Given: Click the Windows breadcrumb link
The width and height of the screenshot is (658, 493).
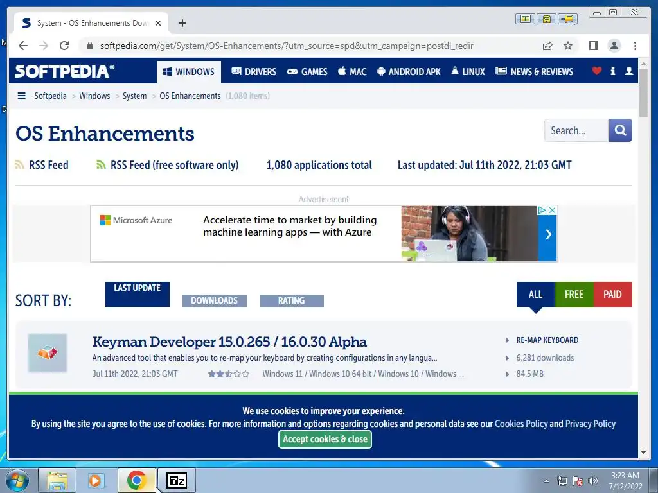Looking at the screenshot, I should (94, 96).
